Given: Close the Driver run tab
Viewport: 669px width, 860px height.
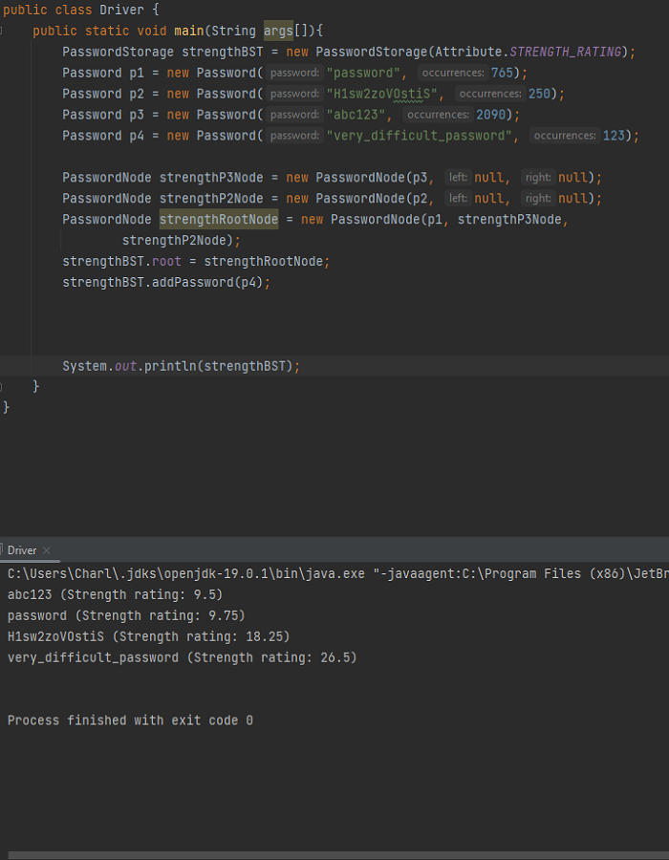Looking at the screenshot, I should 47,550.
